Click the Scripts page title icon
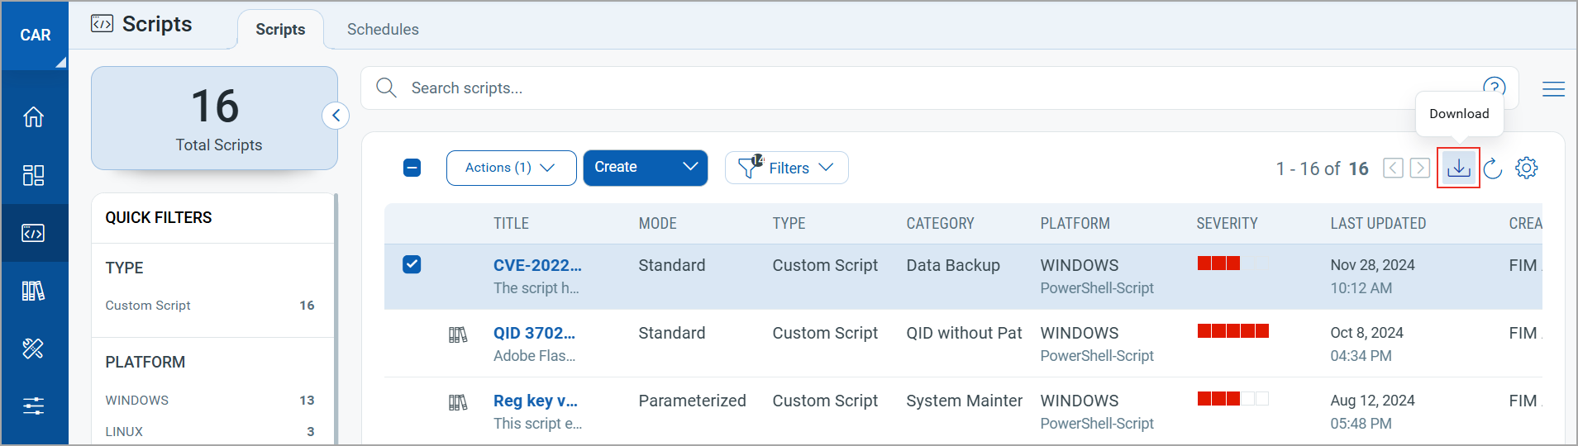Image resolution: width=1578 pixels, height=446 pixels. 102,24
